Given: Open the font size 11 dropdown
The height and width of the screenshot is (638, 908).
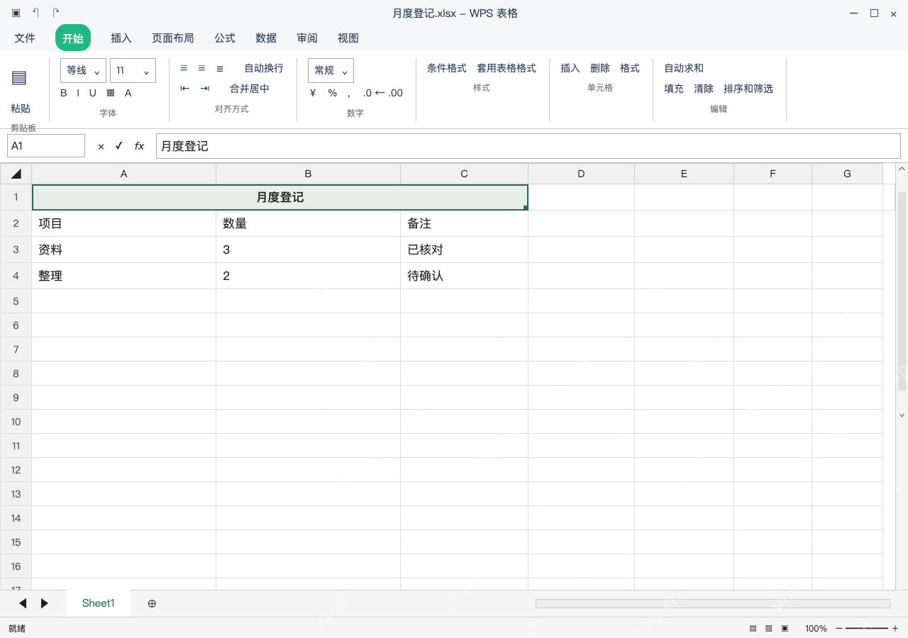Looking at the screenshot, I should pyautogui.click(x=133, y=70).
